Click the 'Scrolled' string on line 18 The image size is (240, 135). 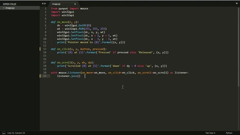coord(74,66)
